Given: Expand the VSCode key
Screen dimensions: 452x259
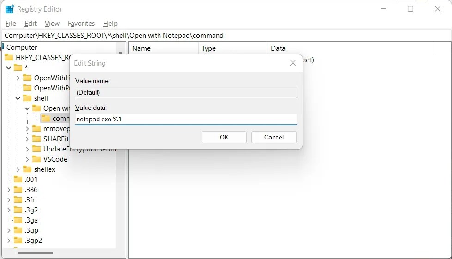Looking at the screenshot, I should tap(27, 159).
